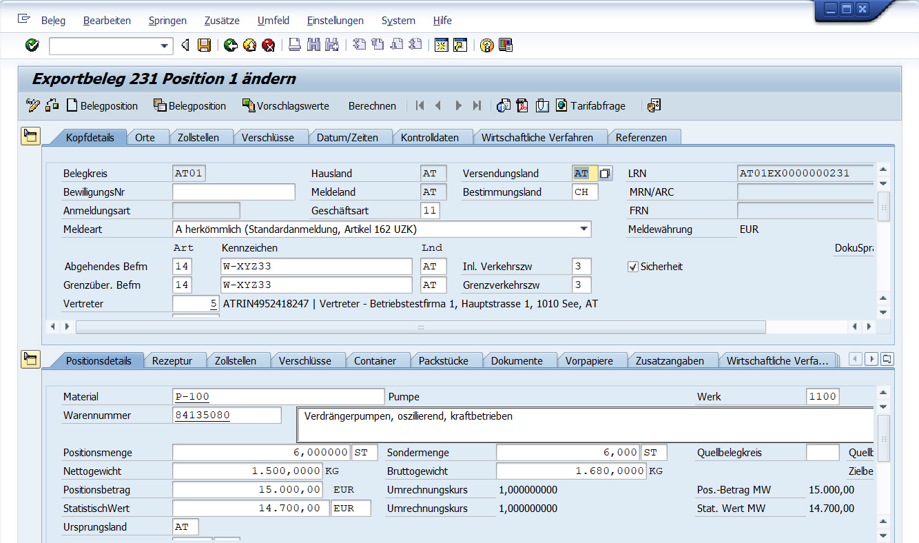This screenshot has height=543, width=919.
Task: Collapse the header tab area toggle
Action: tap(30, 136)
